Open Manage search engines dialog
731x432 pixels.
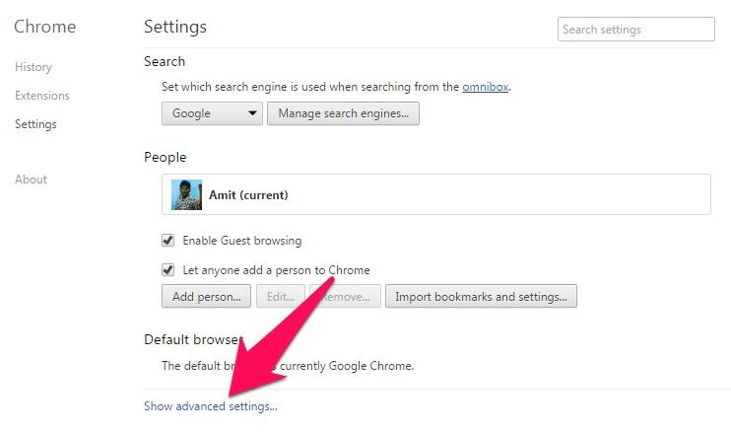click(x=343, y=113)
